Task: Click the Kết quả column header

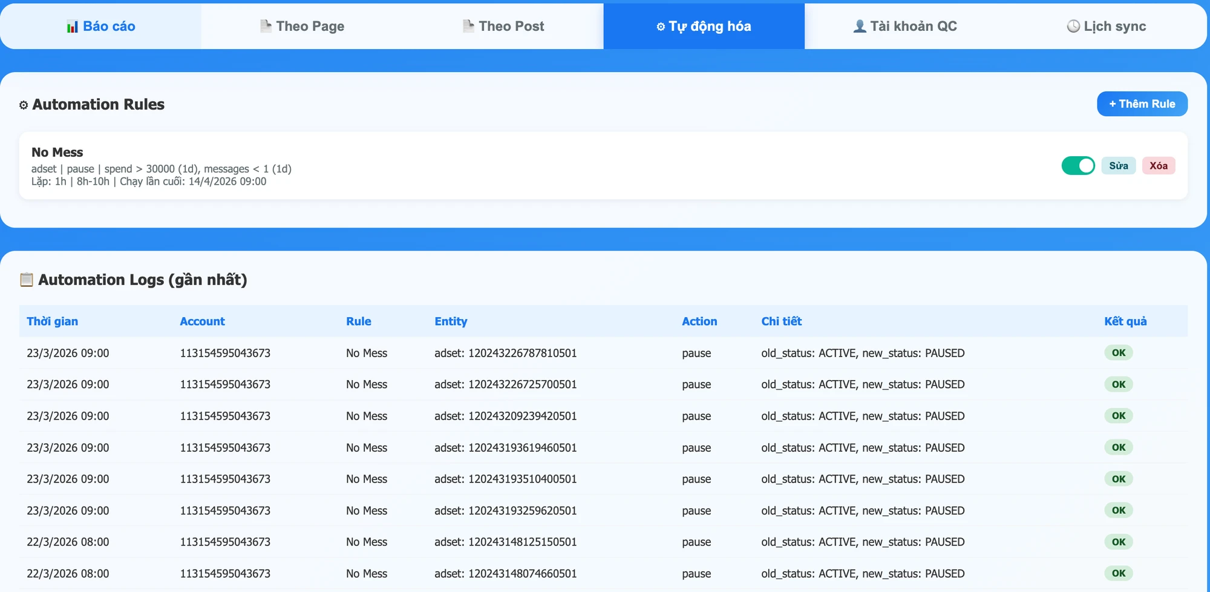Action: click(x=1125, y=321)
